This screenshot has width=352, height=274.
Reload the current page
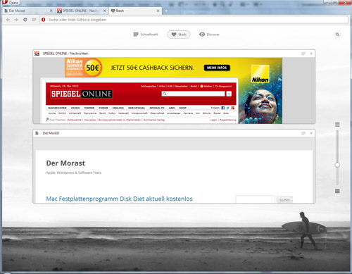[25, 20]
